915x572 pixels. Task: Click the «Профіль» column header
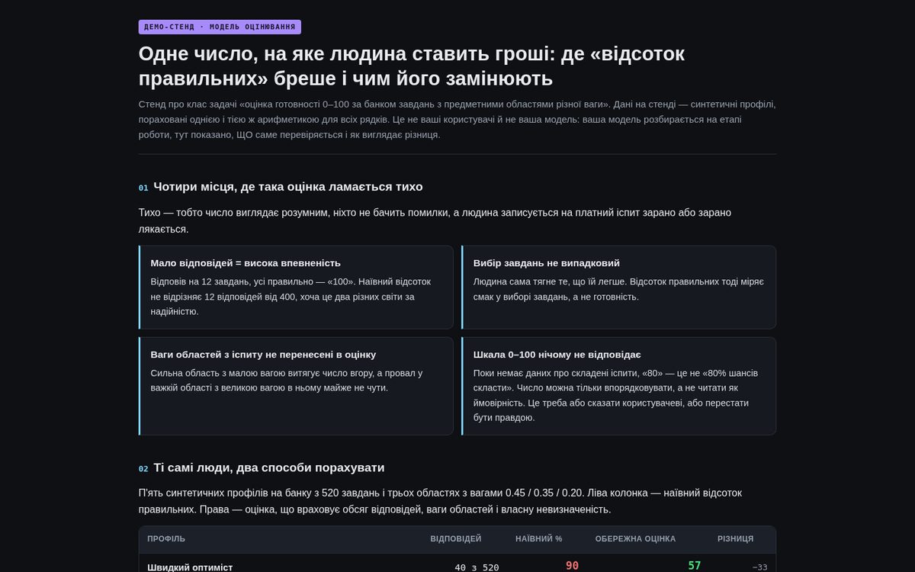pos(166,538)
